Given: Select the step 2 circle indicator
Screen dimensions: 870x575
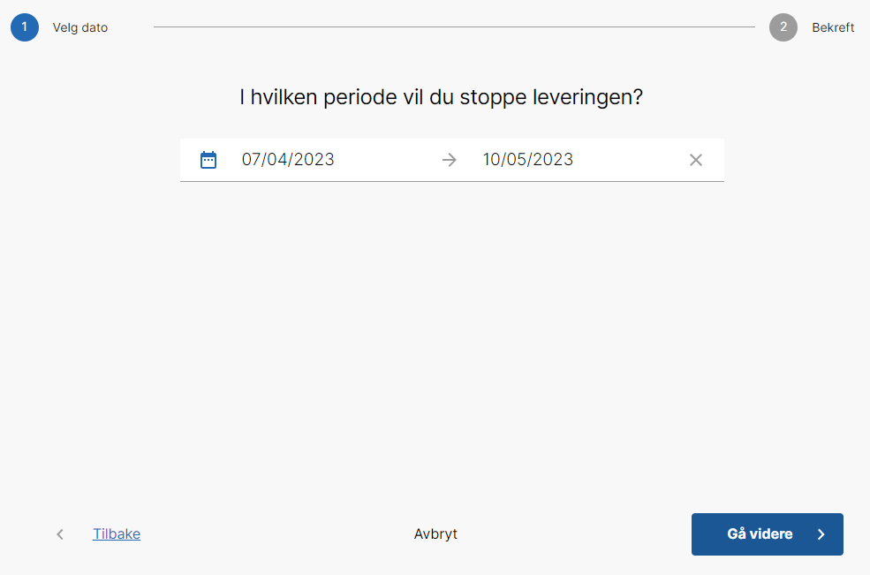Looking at the screenshot, I should pos(783,27).
